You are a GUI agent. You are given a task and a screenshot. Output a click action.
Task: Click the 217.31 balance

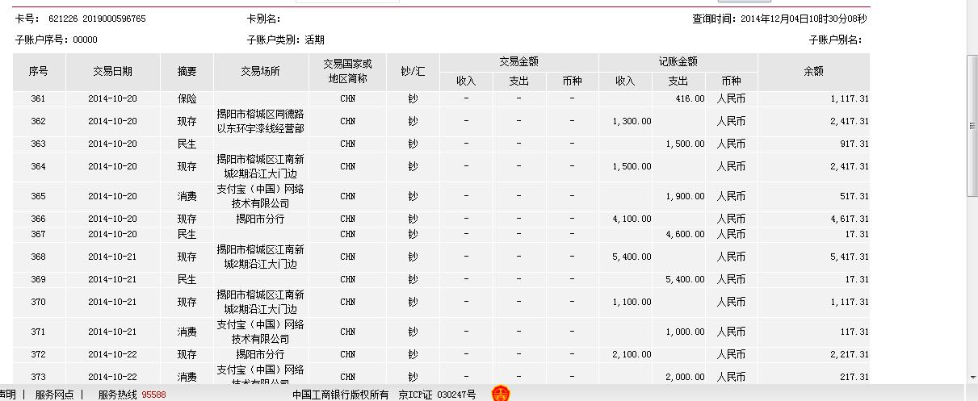pyautogui.click(x=853, y=377)
